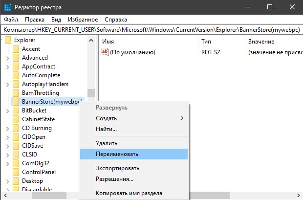This screenshot has height=200, width=303.
Task: Click the tree pane vertical scrollbar thumb
Action: [91, 93]
